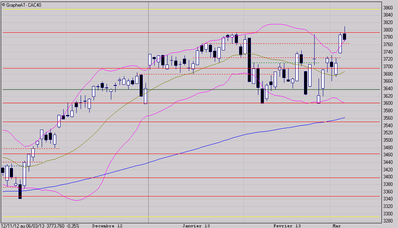Image resolution: width=398 pixels, height=228 pixels.
Task: Click the 3280 price scale label
Action: tap(388, 221)
